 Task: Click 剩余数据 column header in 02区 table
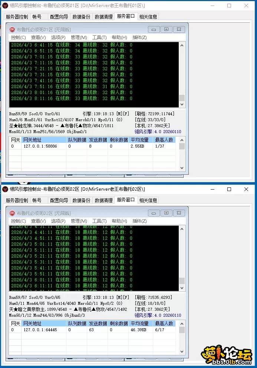click(x=118, y=323)
